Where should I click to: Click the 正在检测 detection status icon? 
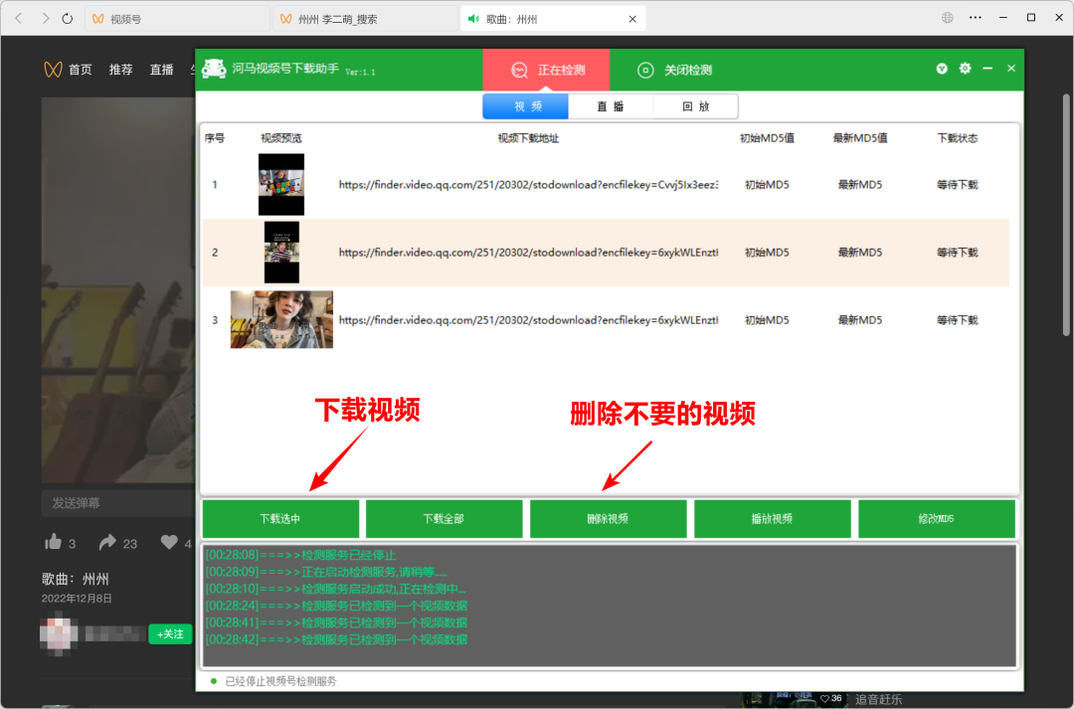pyautogui.click(x=518, y=69)
